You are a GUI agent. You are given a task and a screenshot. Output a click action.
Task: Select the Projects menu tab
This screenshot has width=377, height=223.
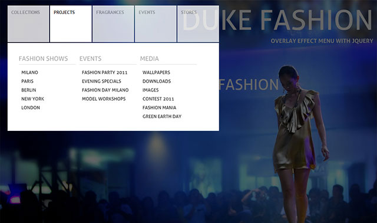point(71,24)
